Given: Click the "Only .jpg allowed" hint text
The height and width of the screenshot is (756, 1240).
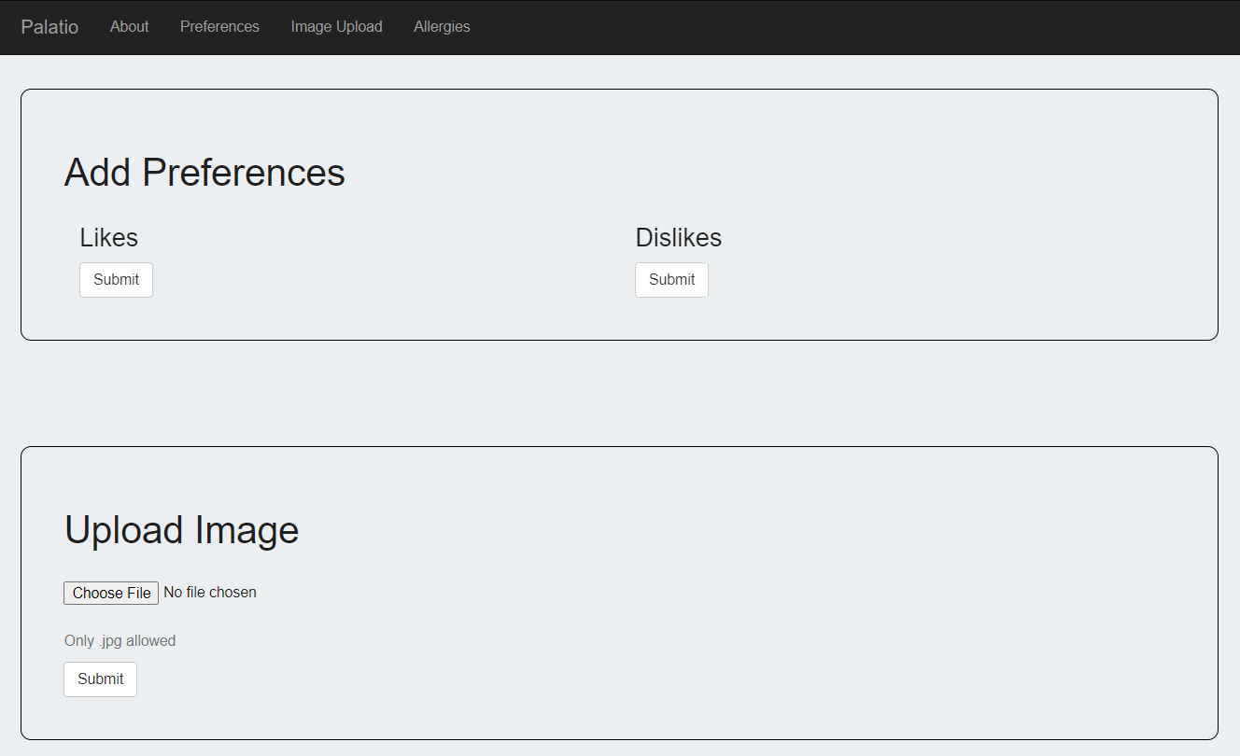Looking at the screenshot, I should point(120,641).
